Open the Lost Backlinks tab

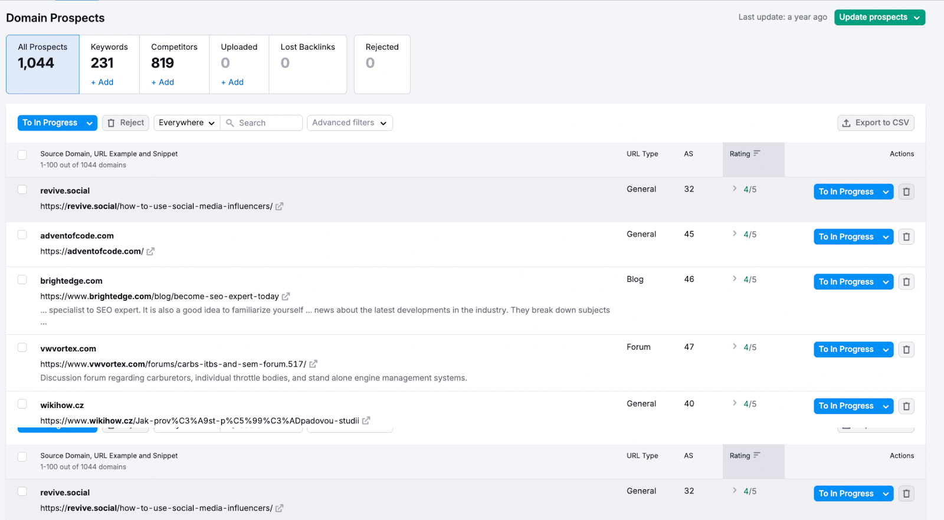pos(307,64)
